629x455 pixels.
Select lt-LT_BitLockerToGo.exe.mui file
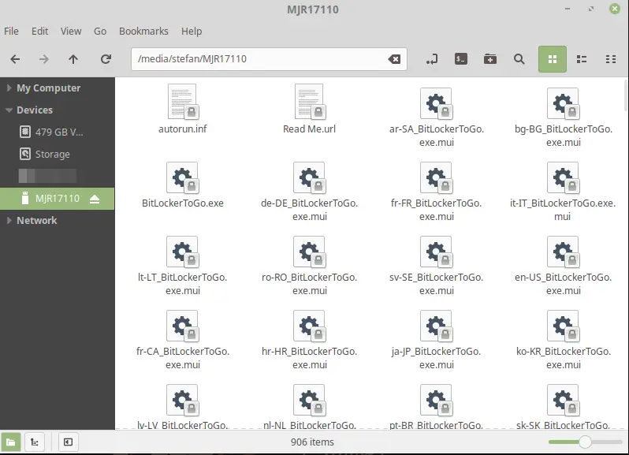coord(183,266)
